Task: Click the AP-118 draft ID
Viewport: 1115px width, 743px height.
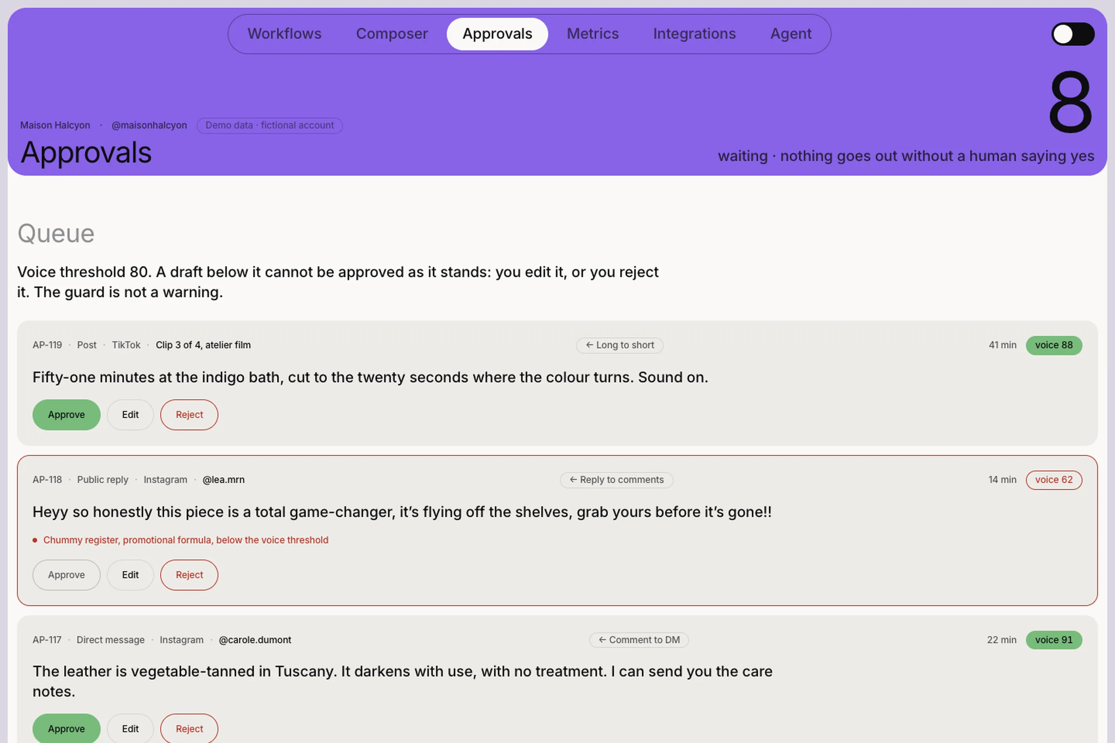Action: click(47, 479)
